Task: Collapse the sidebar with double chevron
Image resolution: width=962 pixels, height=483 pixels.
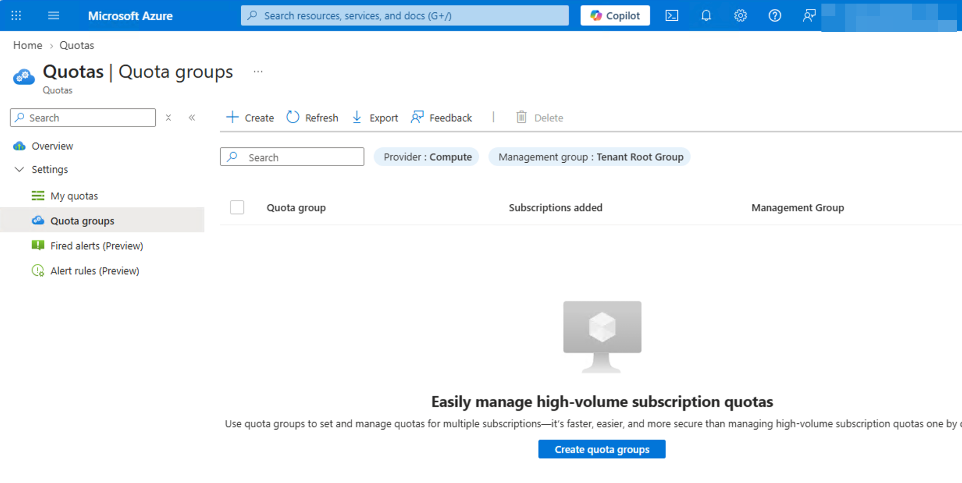Action: click(x=192, y=118)
